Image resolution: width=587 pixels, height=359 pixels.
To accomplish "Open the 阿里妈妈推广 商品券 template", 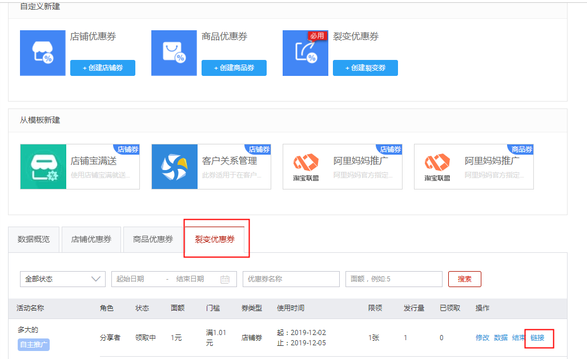I will tap(474, 167).
